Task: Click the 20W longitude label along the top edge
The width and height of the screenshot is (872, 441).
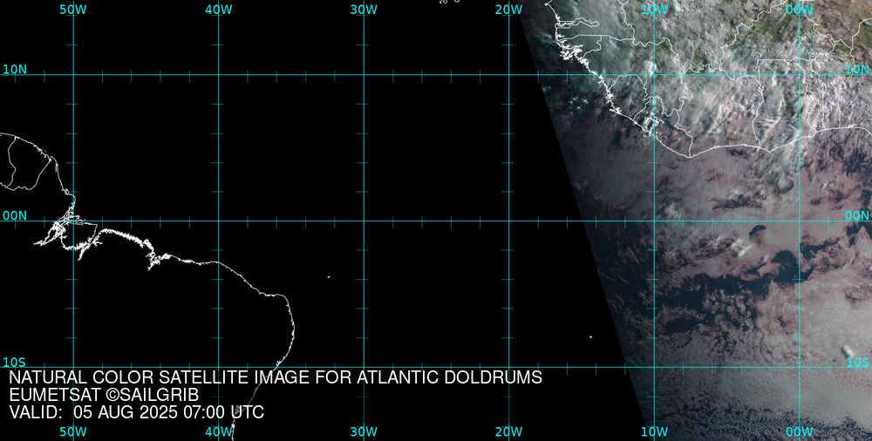Action: (x=509, y=10)
